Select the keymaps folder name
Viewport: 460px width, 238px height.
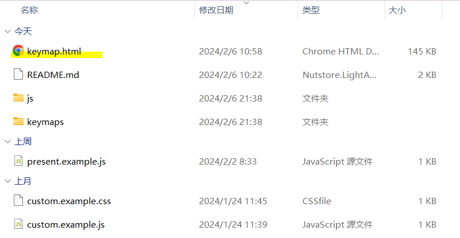(45, 122)
